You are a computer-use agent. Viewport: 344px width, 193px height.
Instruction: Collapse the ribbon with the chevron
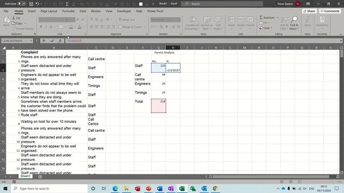341,34
